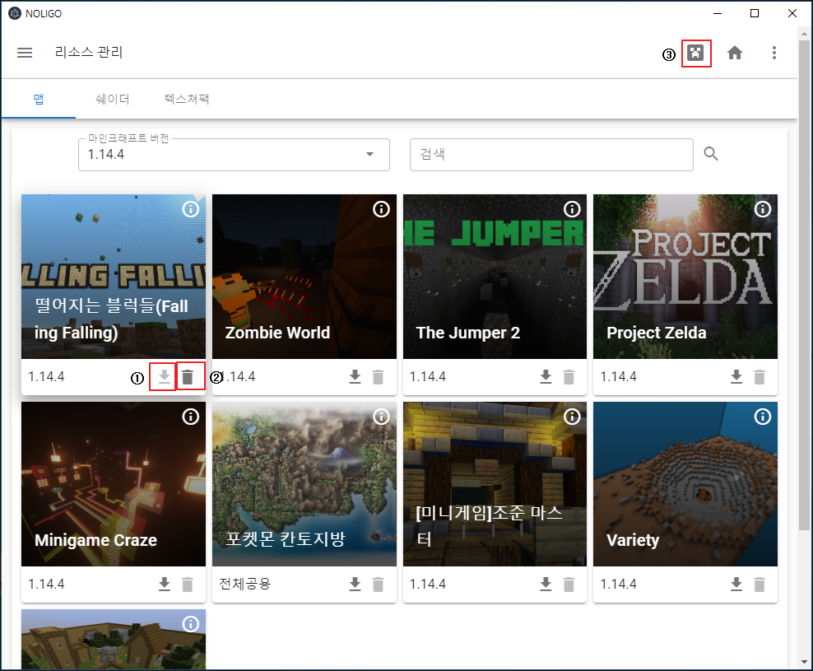This screenshot has height=671, width=813.
Task: Delete the 포켓몬 칸토지방 map
Action: tap(379, 584)
